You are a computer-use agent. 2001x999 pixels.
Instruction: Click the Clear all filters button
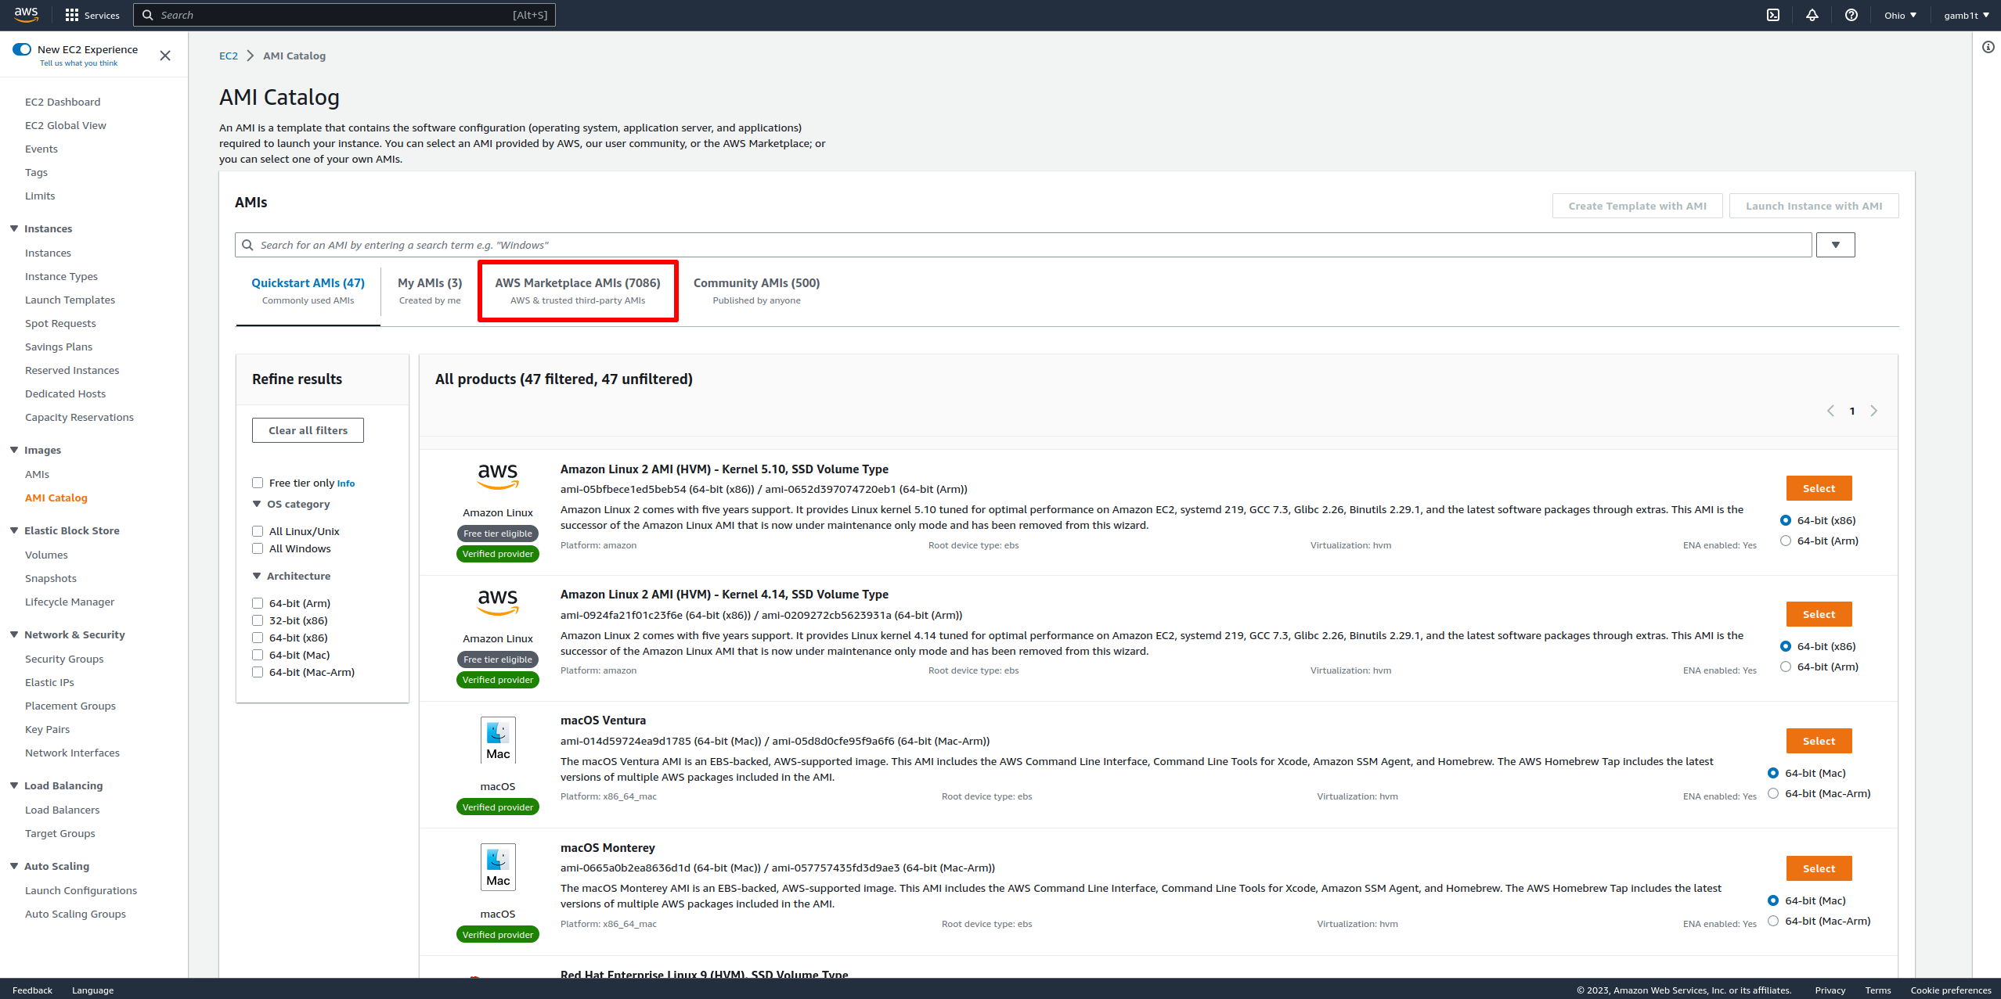308,430
